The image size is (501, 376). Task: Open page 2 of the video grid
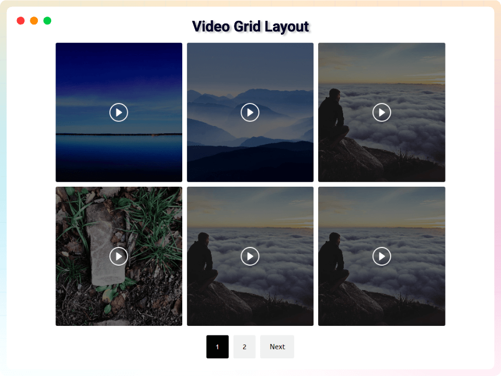point(244,347)
